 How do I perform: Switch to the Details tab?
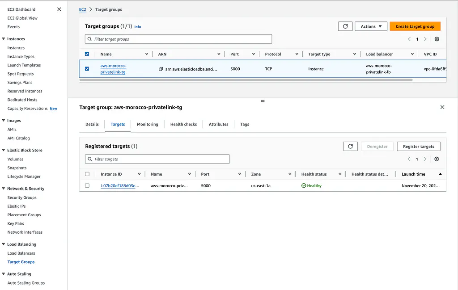[x=92, y=124]
